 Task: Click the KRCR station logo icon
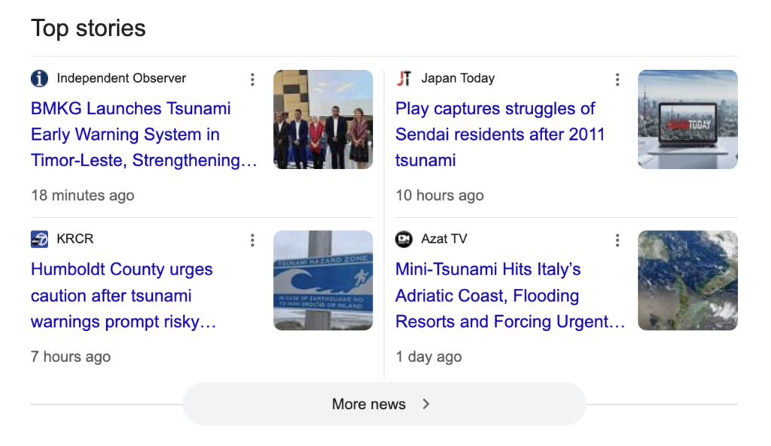[40, 239]
